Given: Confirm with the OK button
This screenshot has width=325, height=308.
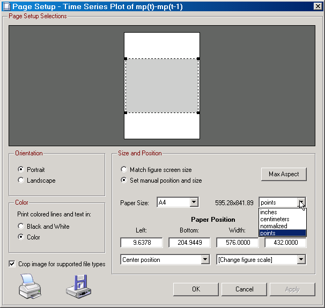Looking at the screenshot, I should (x=196, y=289).
